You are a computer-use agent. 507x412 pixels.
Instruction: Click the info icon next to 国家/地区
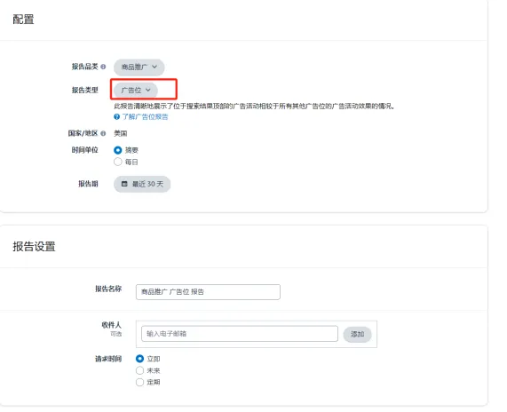(103, 133)
